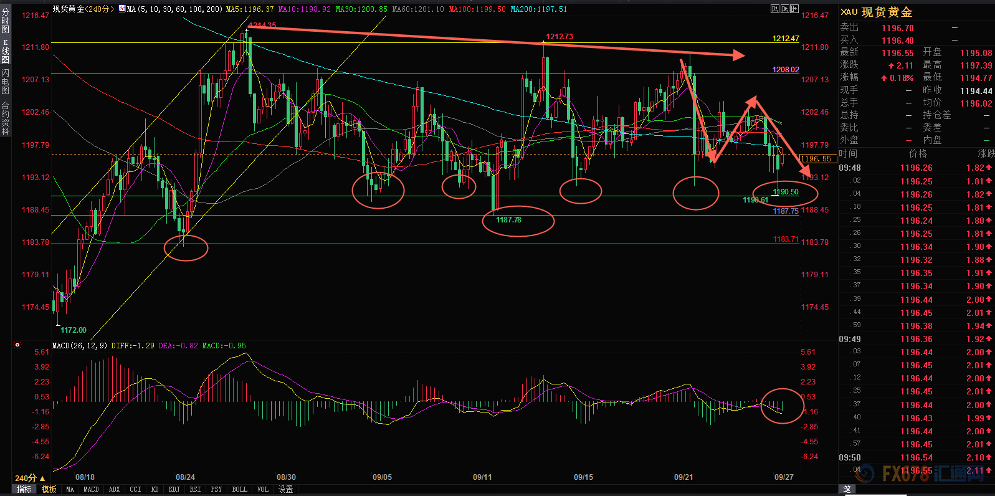Click the 09:49 tick row

(x=916, y=339)
